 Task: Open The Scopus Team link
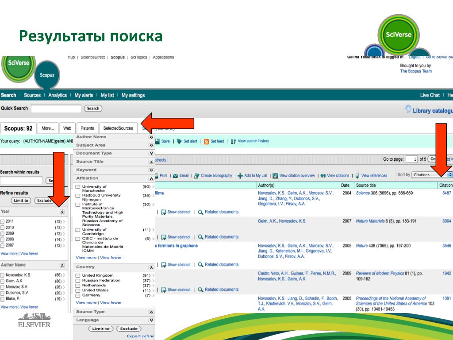416,71
